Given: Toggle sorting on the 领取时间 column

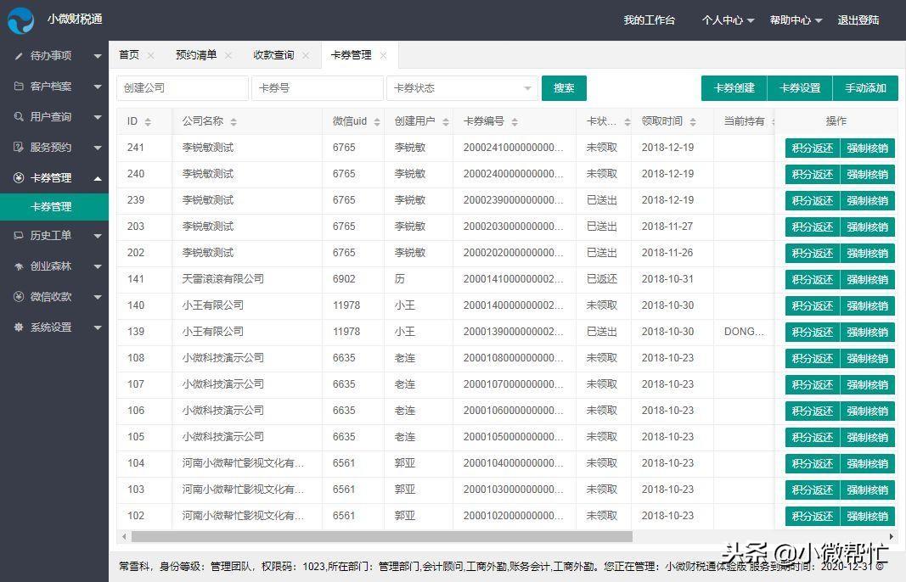Looking at the screenshot, I should click(x=692, y=120).
